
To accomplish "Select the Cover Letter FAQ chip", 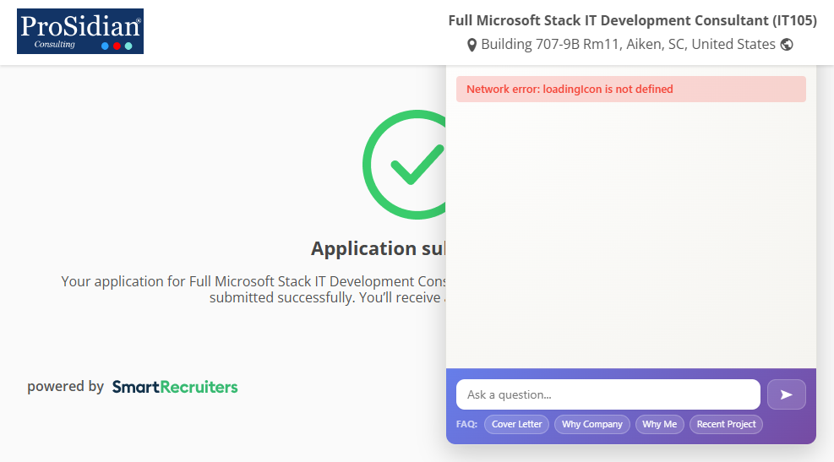I will click(x=516, y=424).
